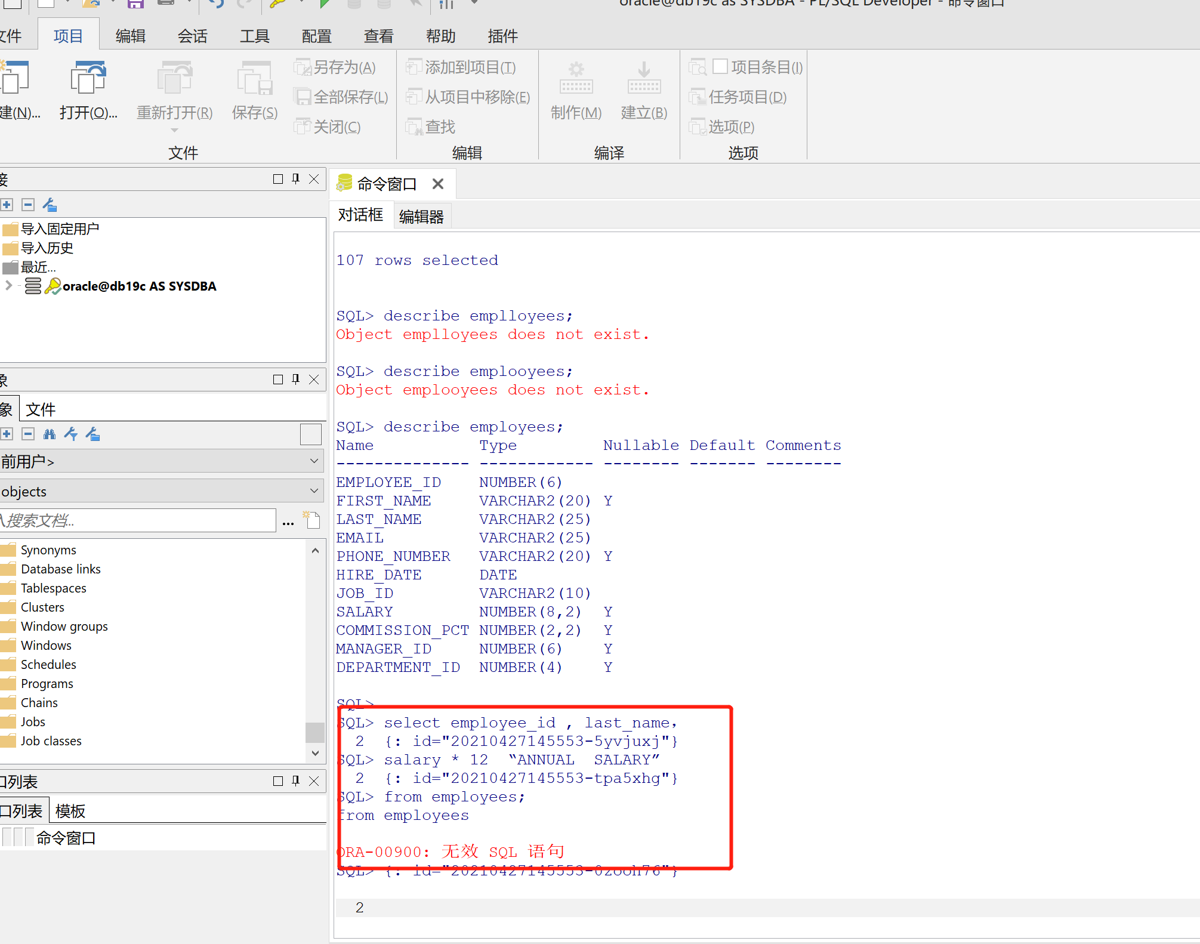Click the object list scrollbar down arrow
1200x944 pixels.
tap(315, 753)
